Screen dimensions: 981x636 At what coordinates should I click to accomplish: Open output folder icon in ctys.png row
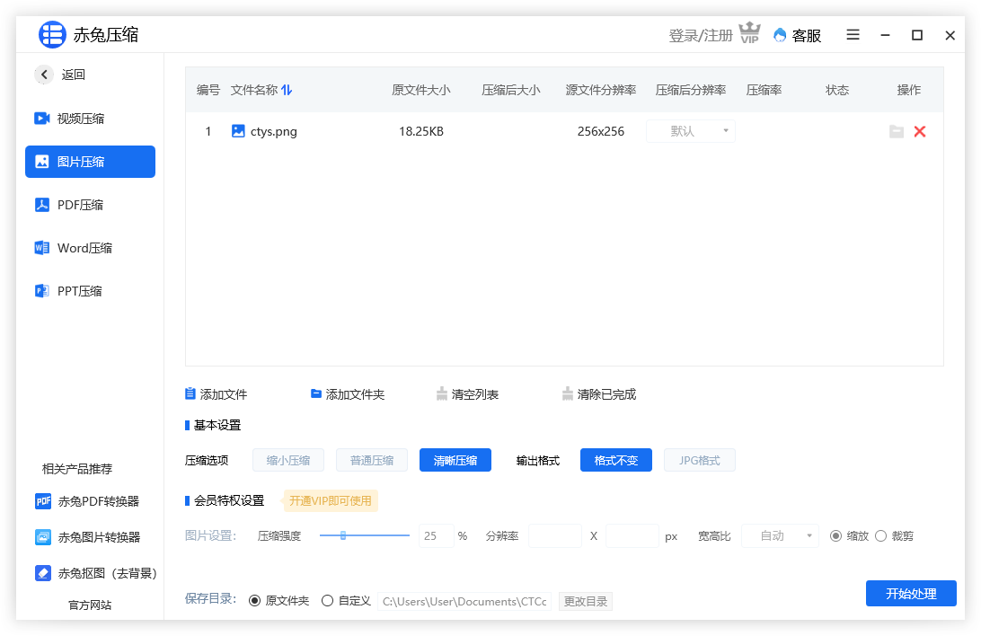(x=896, y=131)
